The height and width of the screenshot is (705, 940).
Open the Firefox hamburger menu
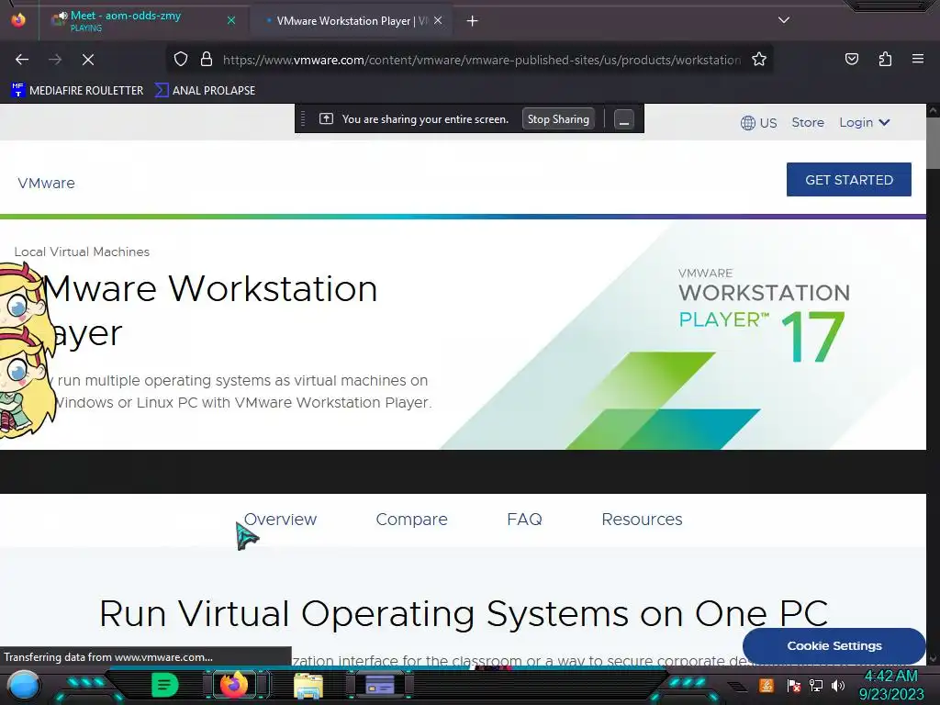point(917,59)
